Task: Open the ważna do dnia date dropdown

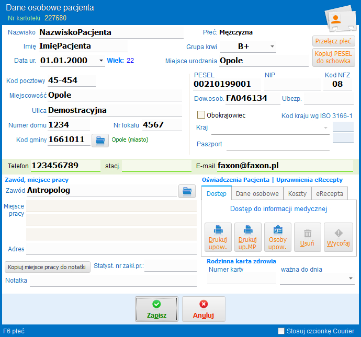Action: pos(351,279)
